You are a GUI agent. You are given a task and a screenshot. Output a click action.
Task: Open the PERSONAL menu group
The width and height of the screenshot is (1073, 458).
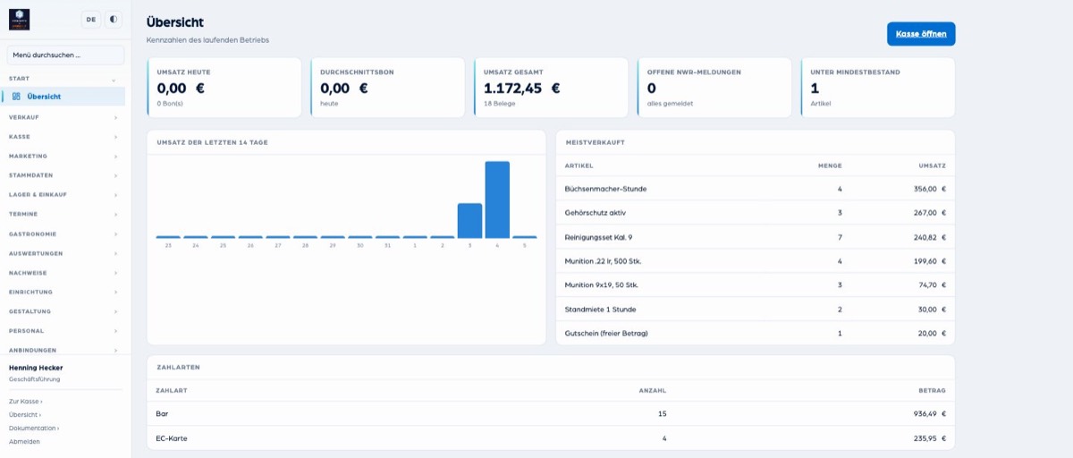tap(63, 331)
